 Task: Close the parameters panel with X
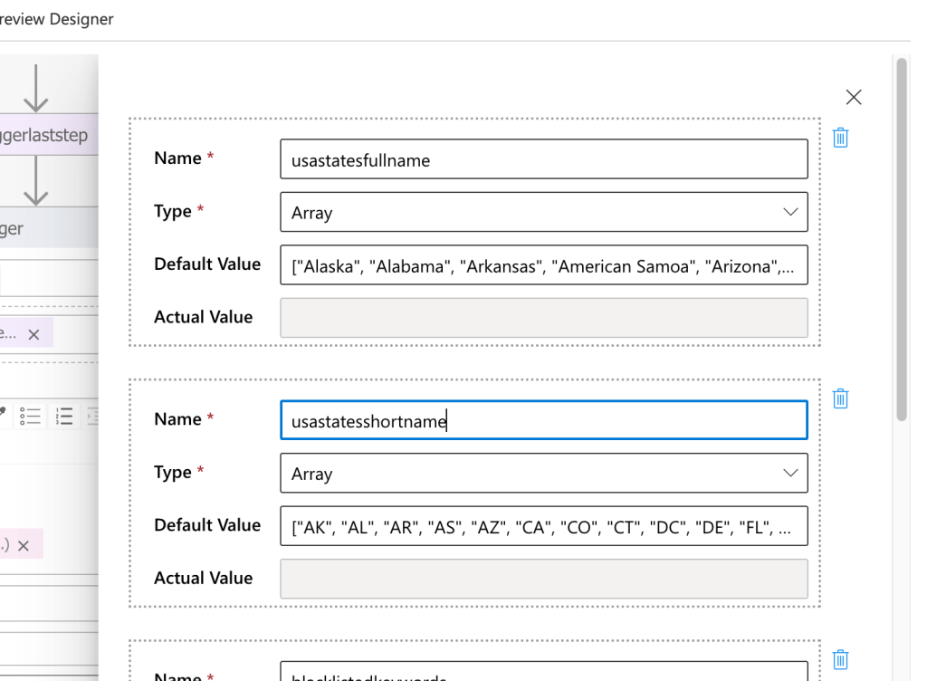point(853,97)
